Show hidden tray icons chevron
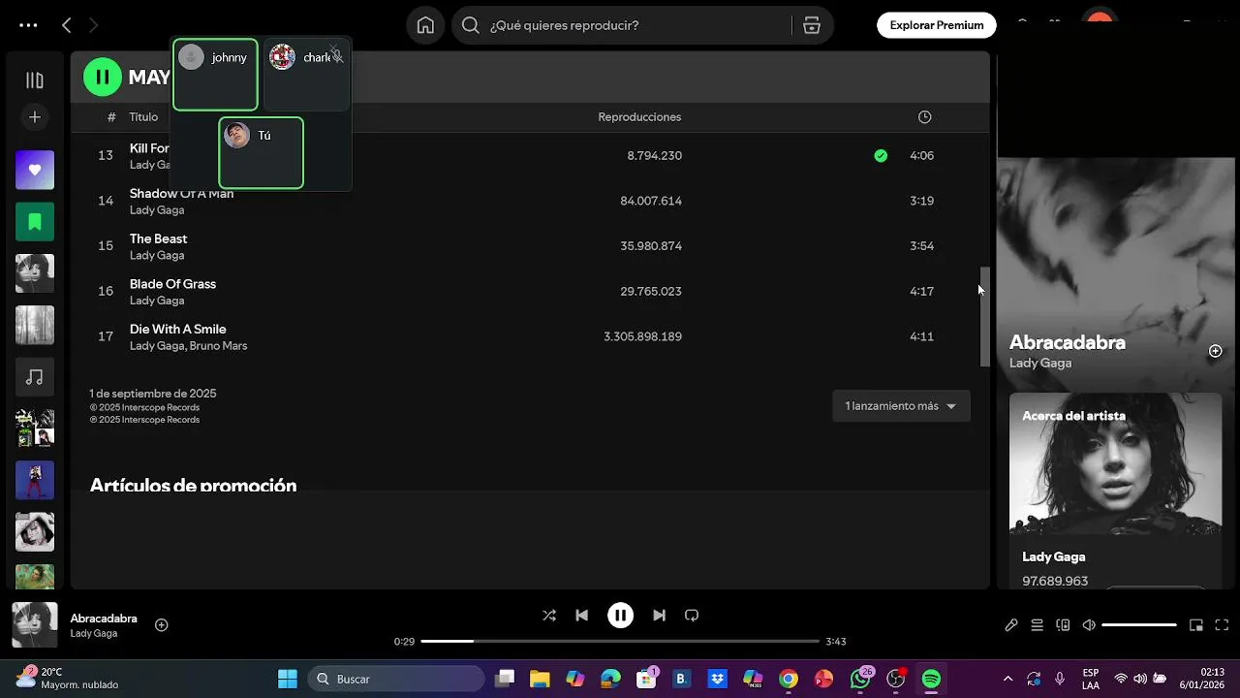Screen dimensions: 1240x698 point(1007,679)
